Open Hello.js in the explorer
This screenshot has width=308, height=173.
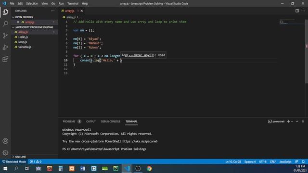[23, 37]
